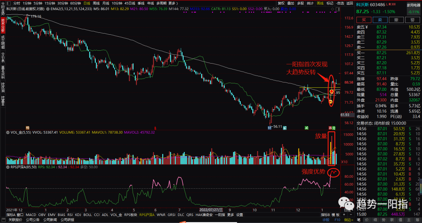The height and width of the screenshot is (223, 422).
Task: Open the 成交明细 sidebar tab
Action: click(x=3, y=42)
